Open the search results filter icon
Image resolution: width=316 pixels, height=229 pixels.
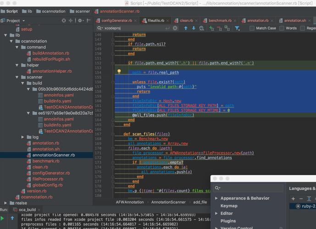237,28
